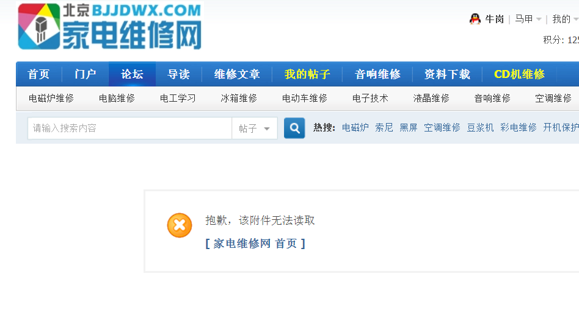Click the blue search magnifier button
Viewport: 579px width, 324px height.
tap(294, 129)
